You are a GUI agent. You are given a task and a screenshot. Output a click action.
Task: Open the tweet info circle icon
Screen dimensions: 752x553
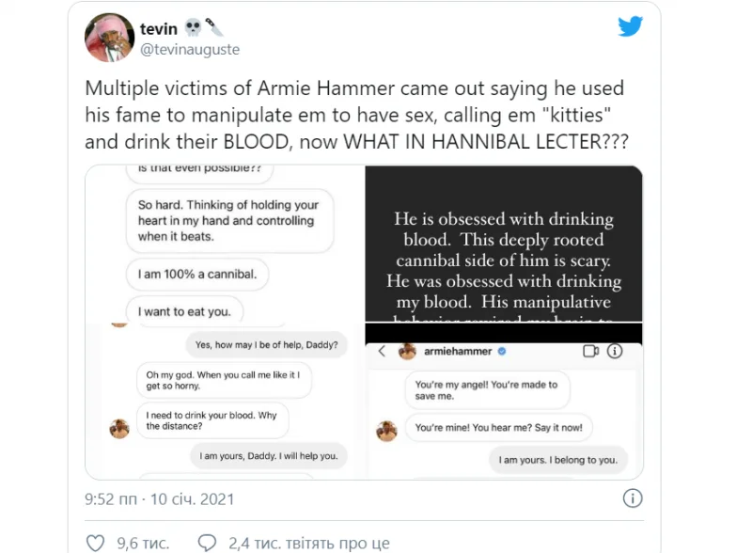pos(633,498)
